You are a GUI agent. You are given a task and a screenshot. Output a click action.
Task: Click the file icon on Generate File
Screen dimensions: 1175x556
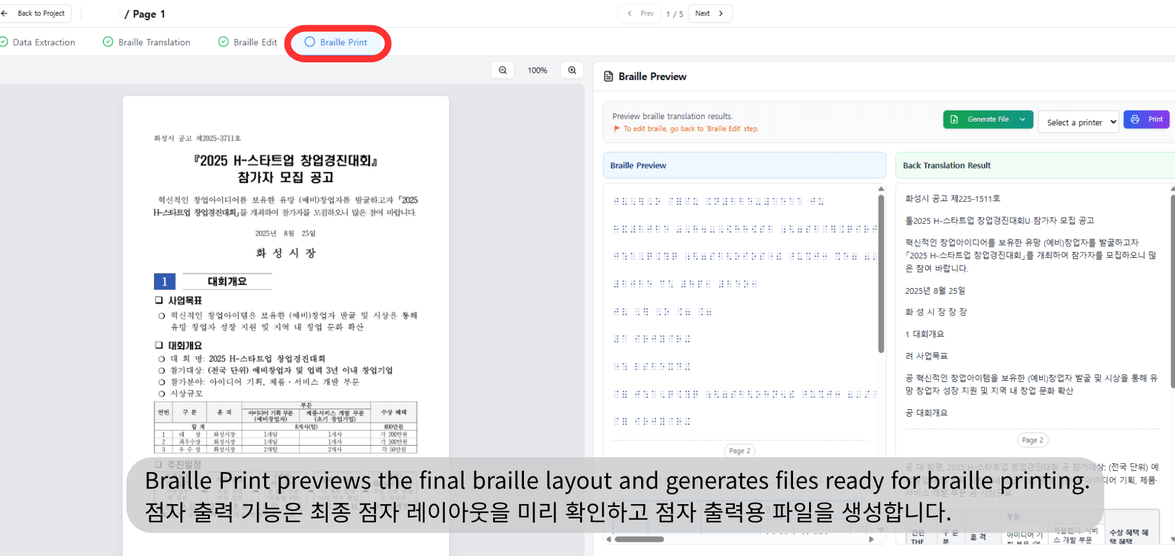pyautogui.click(x=954, y=120)
